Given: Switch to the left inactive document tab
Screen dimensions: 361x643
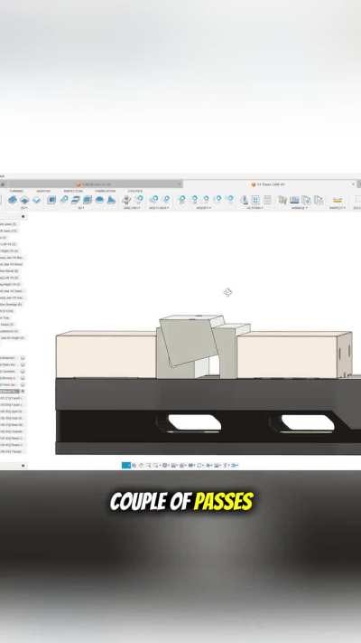Looking at the screenshot, I should pos(95,184).
